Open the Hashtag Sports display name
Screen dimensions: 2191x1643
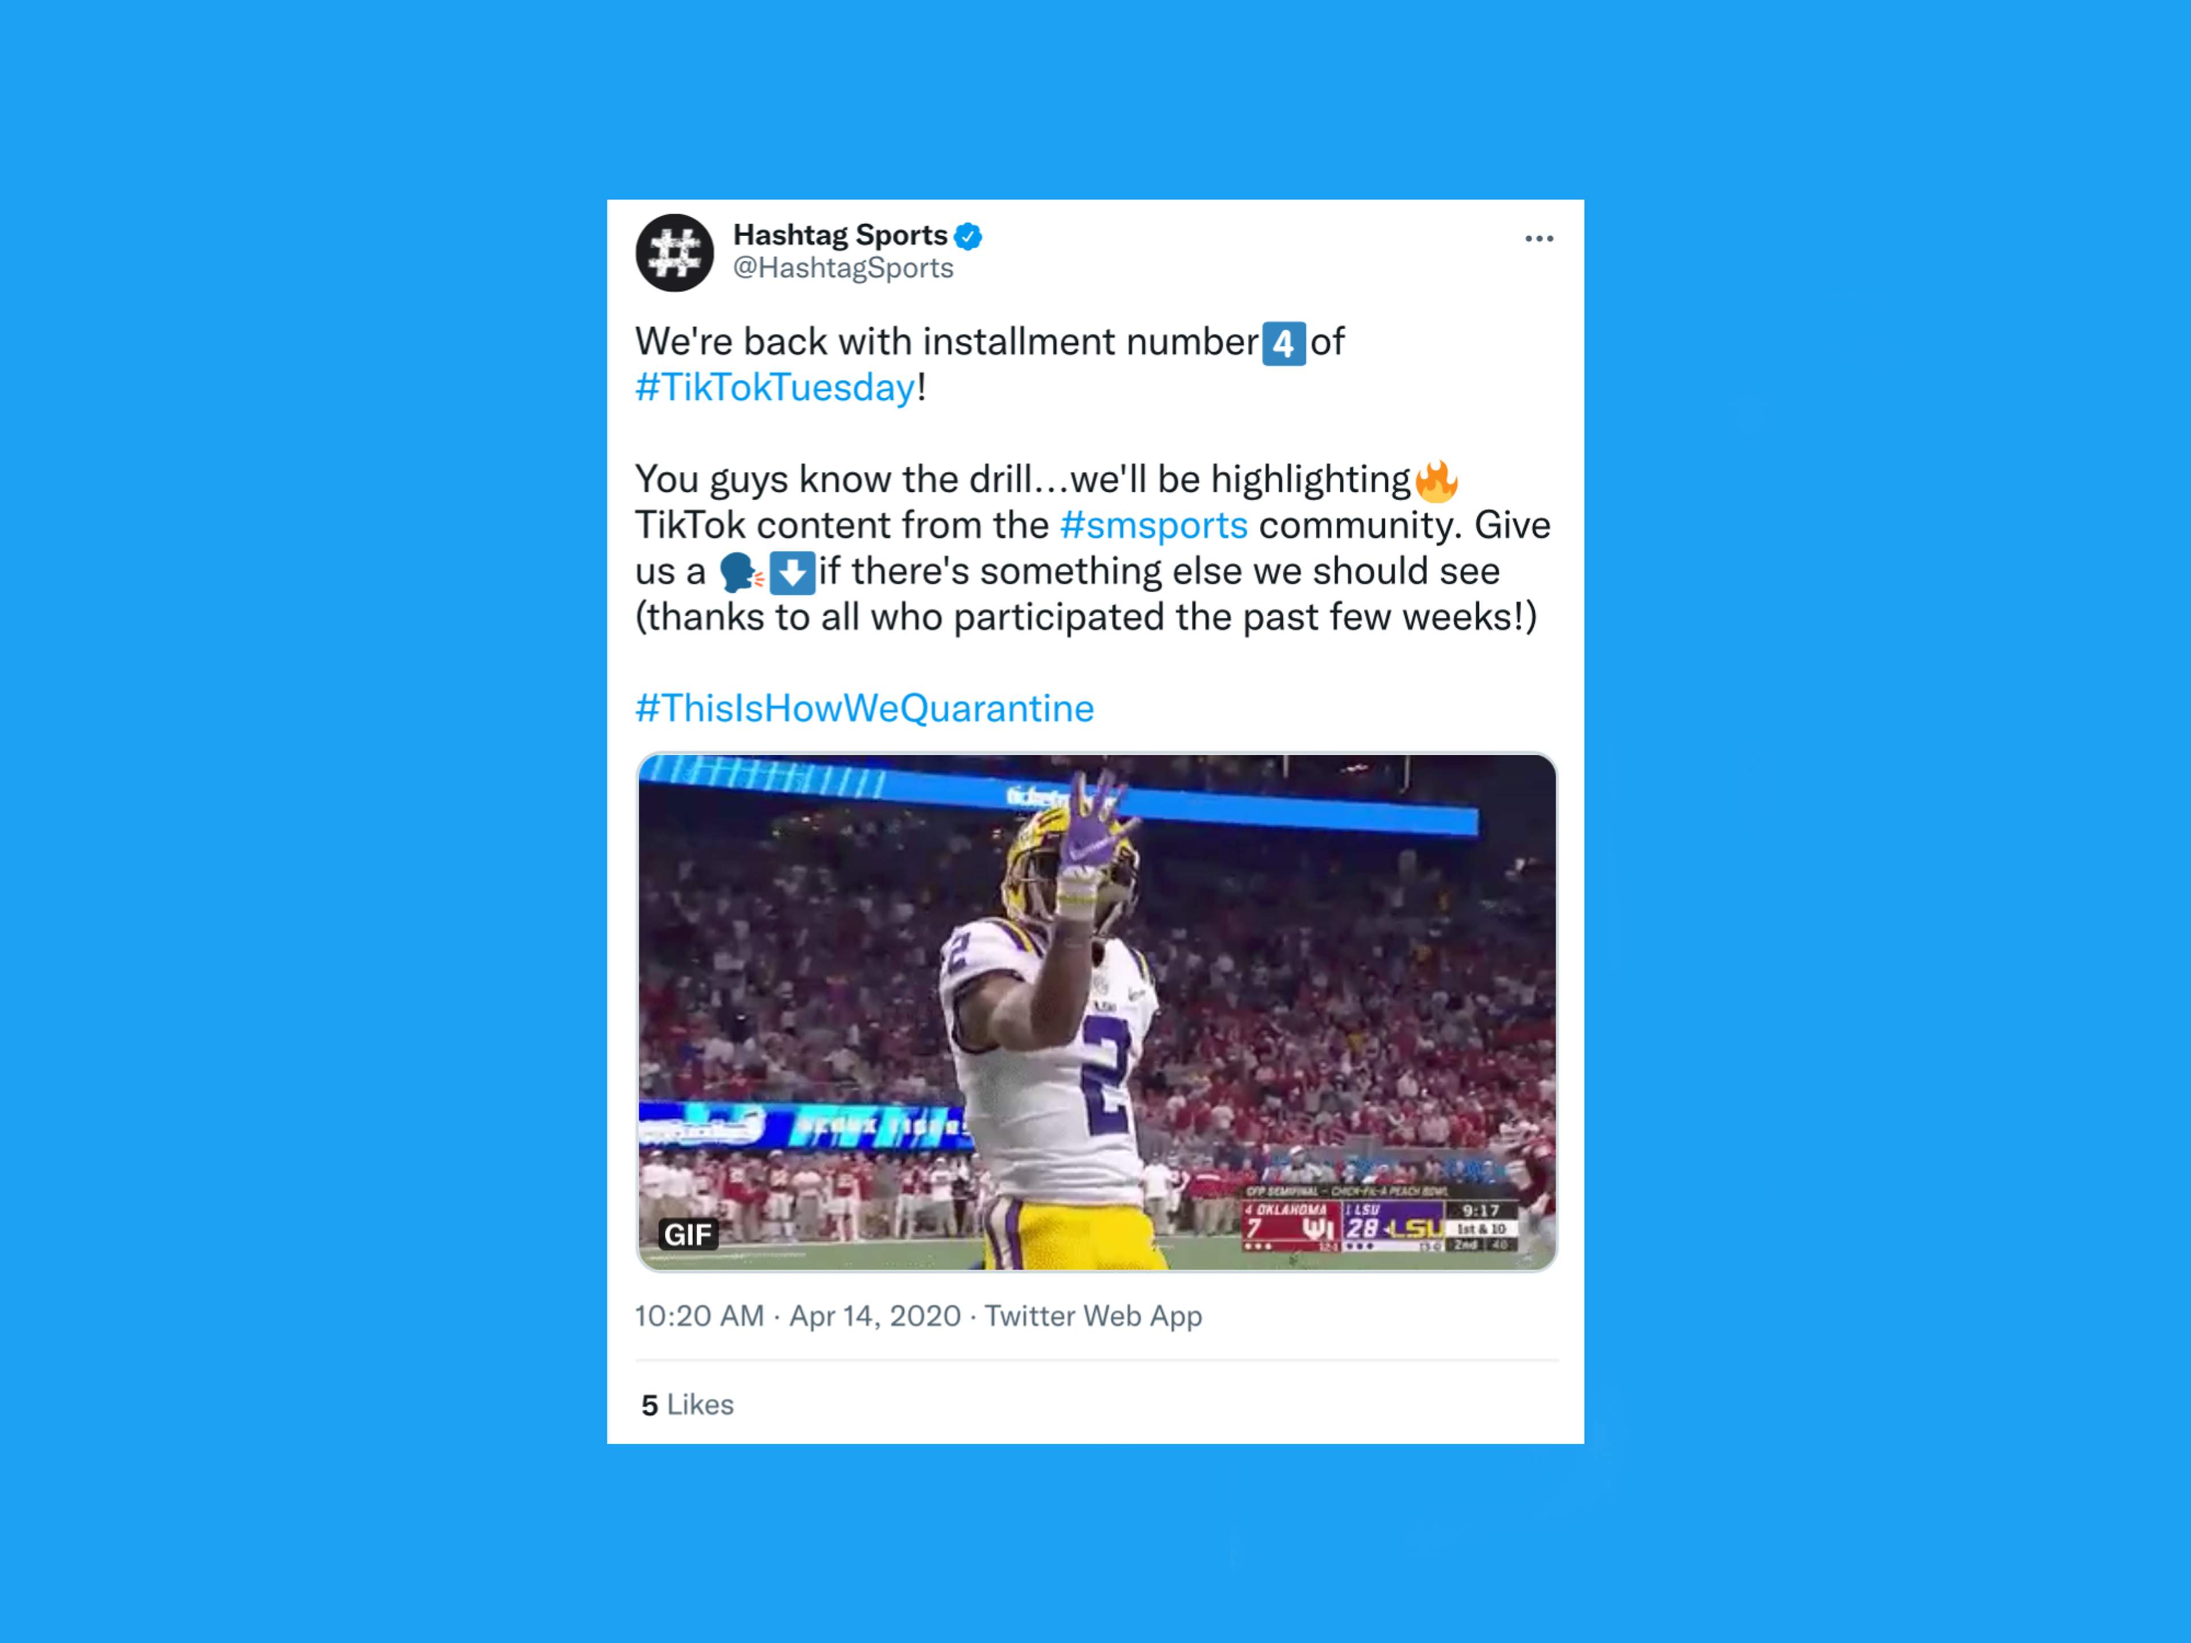tap(840, 236)
